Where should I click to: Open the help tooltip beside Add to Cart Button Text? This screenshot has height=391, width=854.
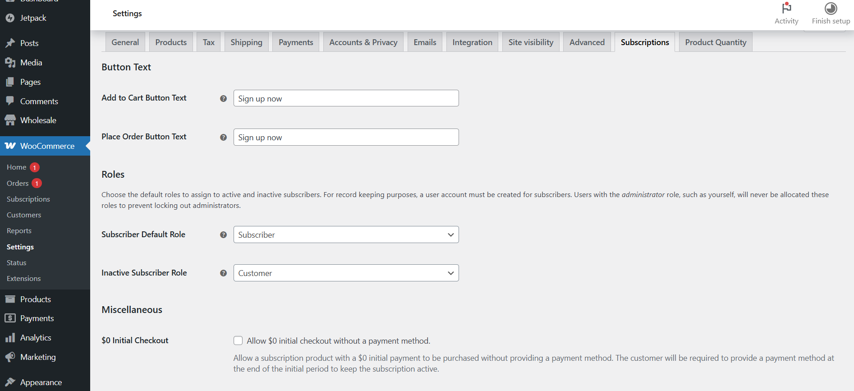click(x=223, y=98)
